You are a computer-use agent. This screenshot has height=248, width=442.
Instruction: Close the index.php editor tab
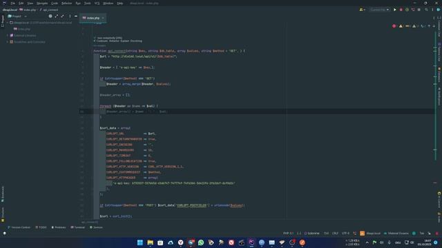(x=103, y=18)
